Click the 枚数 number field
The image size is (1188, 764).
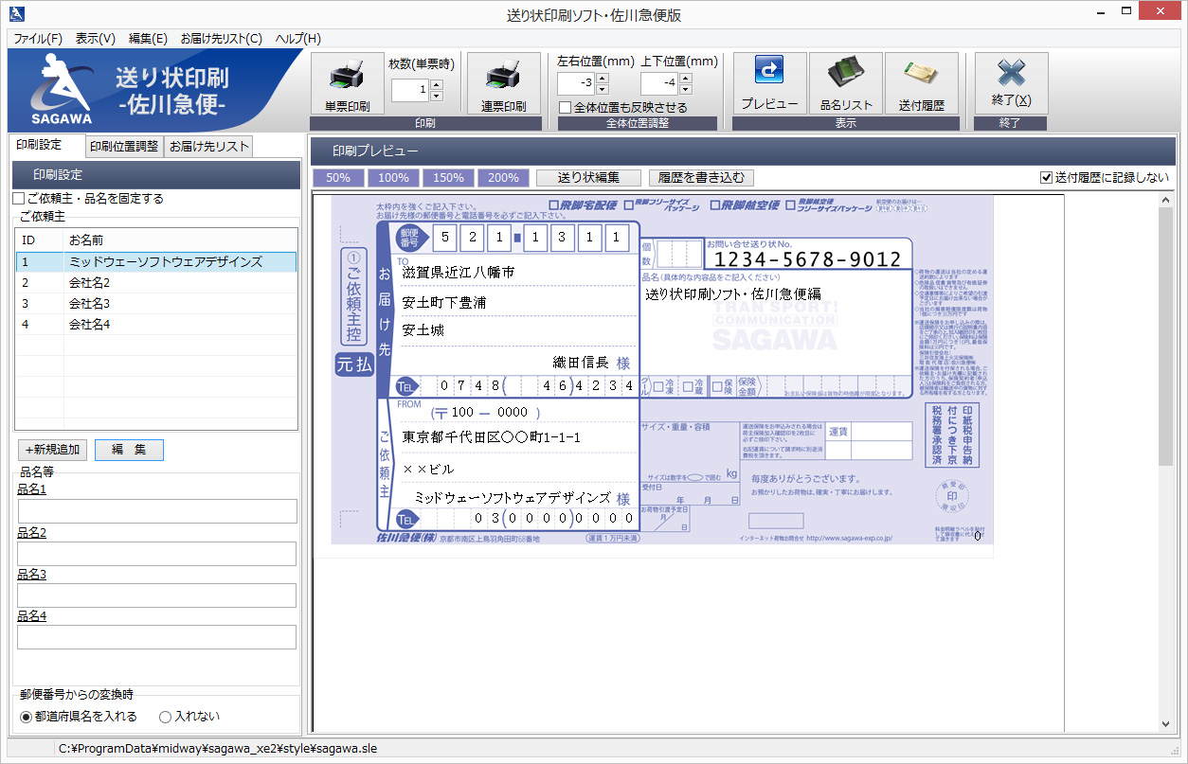click(x=410, y=90)
